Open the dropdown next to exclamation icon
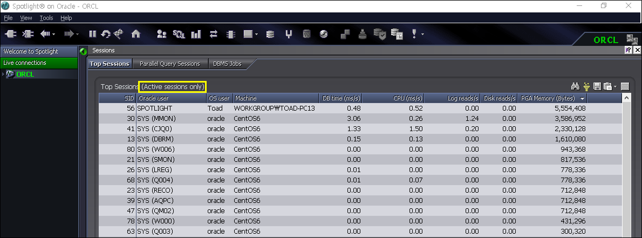642x238 pixels. (x=422, y=35)
